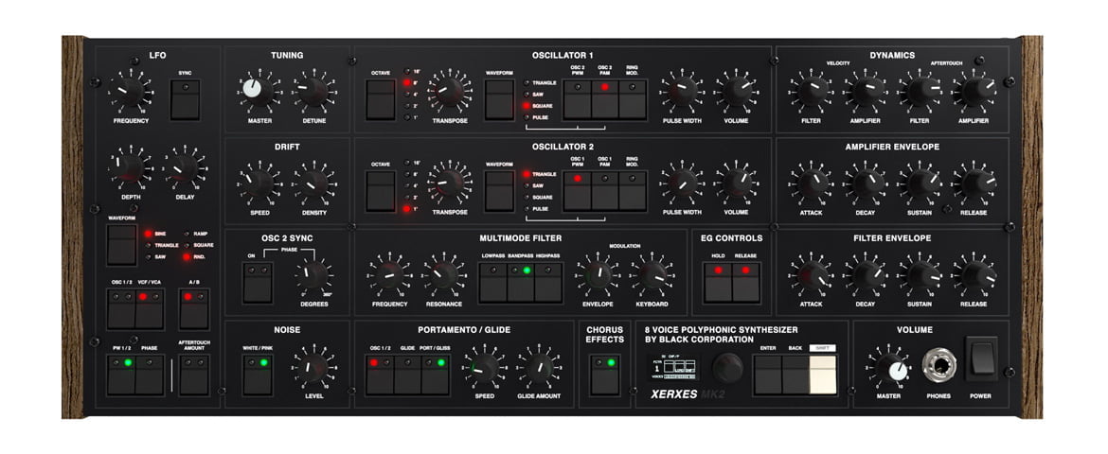Toggle the LFO VCF/VCA destination switch
The width and height of the screenshot is (1108, 454).
coord(150,309)
